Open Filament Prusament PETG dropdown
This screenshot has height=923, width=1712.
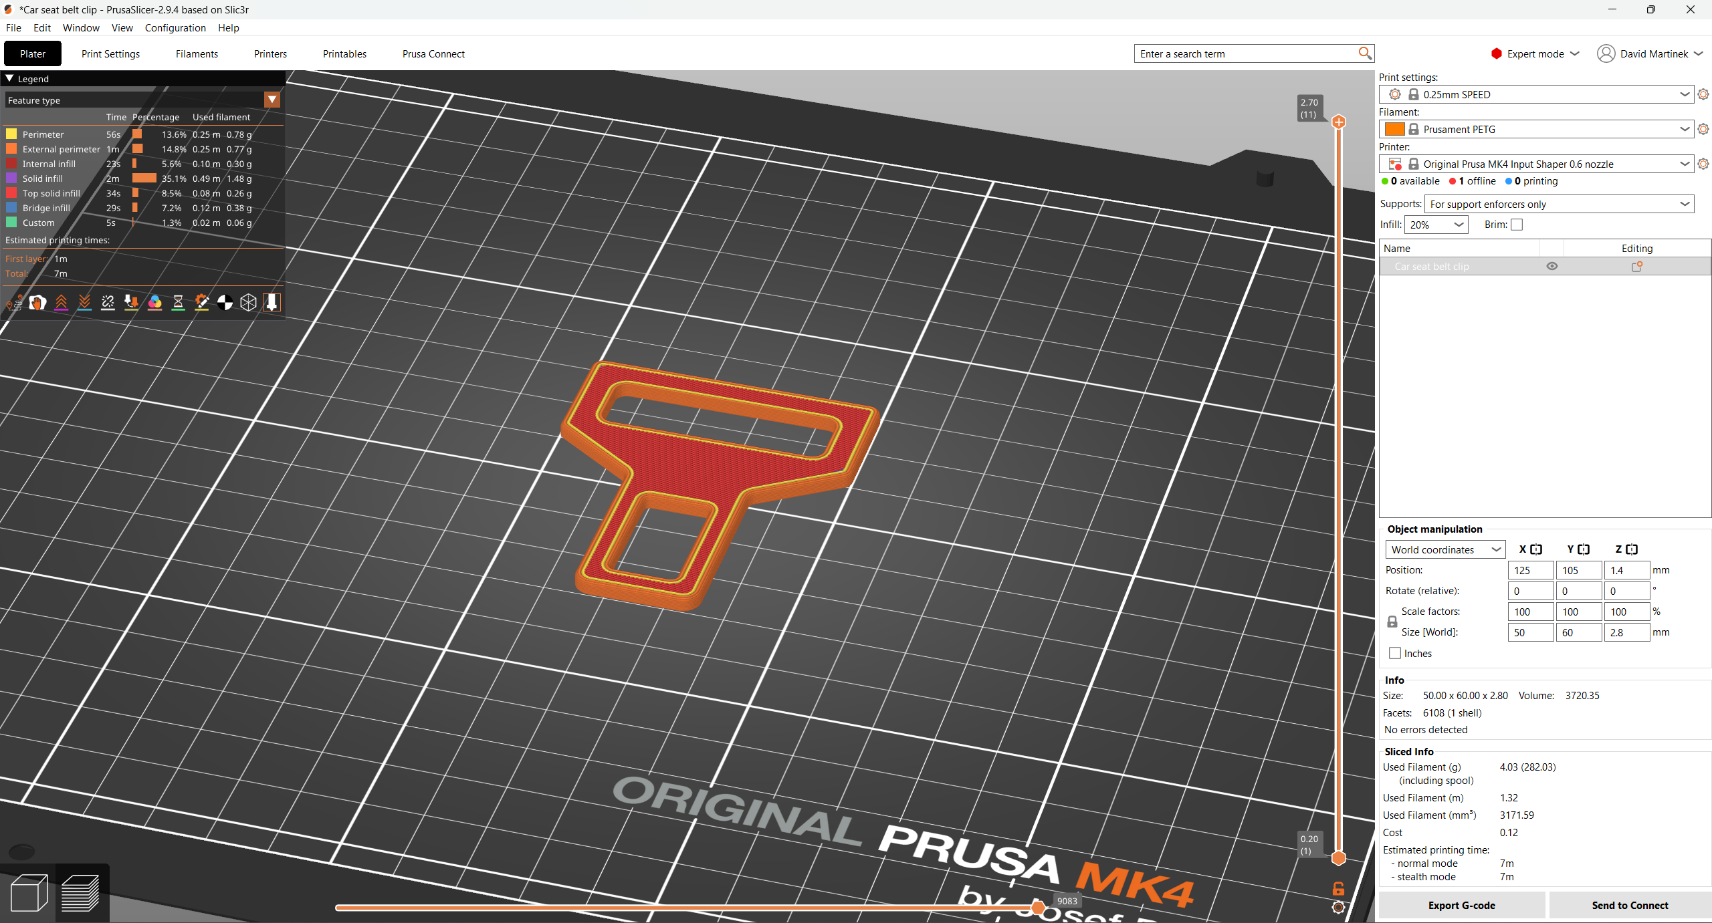coord(1536,129)
